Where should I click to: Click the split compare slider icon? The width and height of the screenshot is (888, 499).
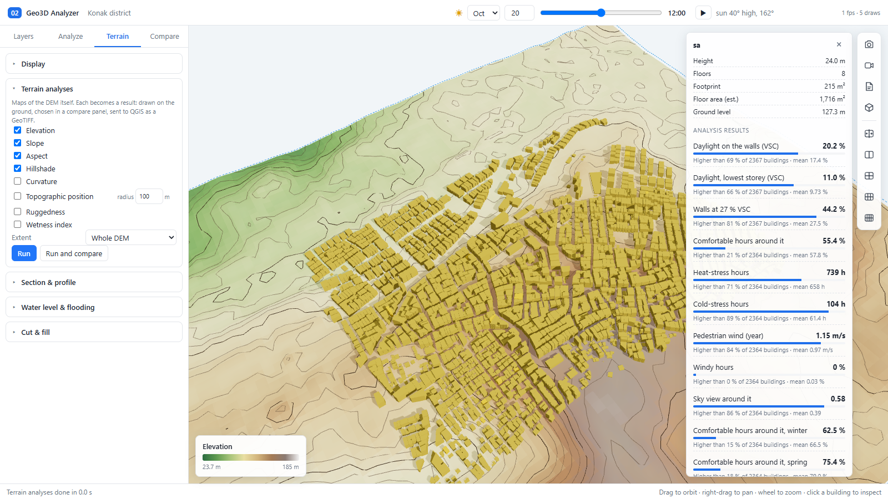pos(869,134)
